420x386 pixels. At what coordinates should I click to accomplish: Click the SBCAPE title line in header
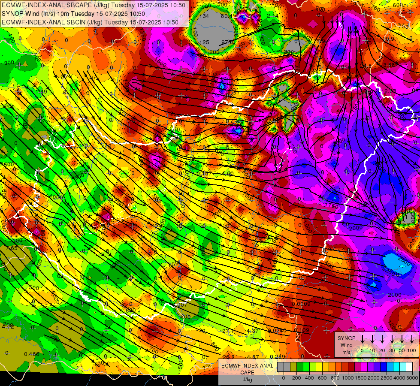coord(93,5)
